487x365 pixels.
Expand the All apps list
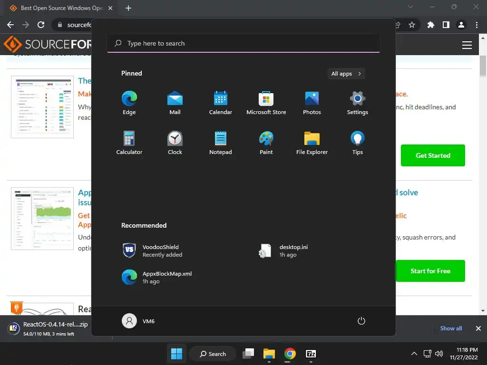[x=346, y=74]
